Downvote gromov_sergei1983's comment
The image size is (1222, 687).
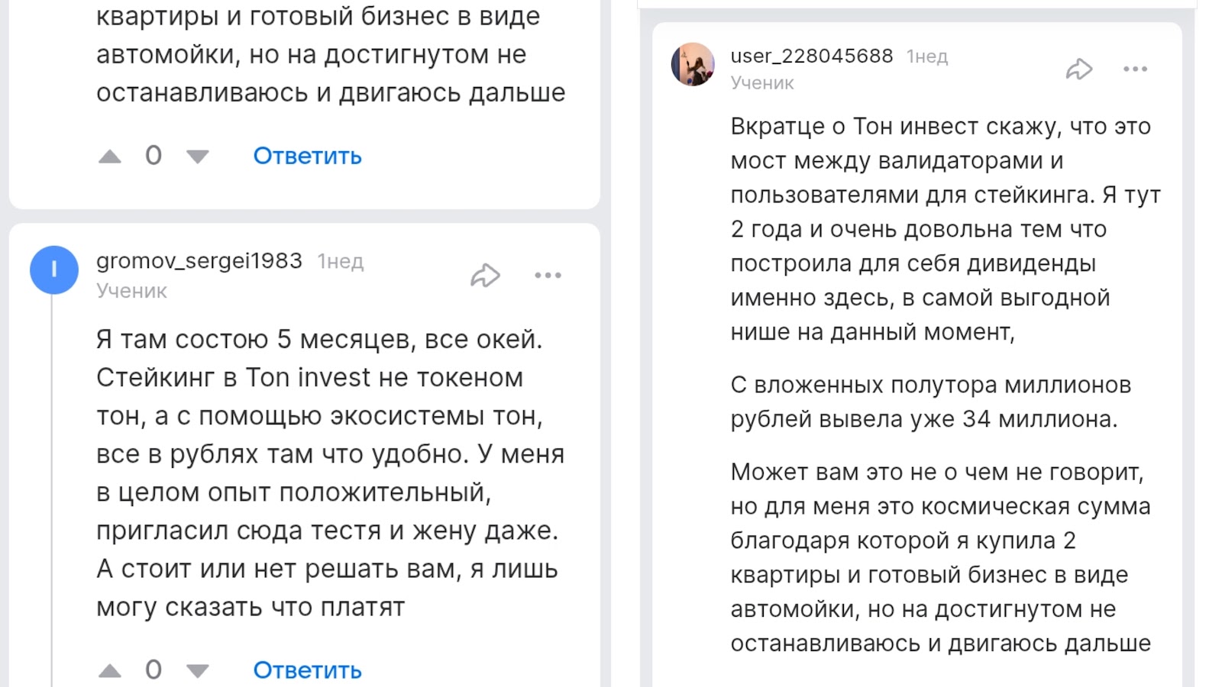(x=198, y=671)
